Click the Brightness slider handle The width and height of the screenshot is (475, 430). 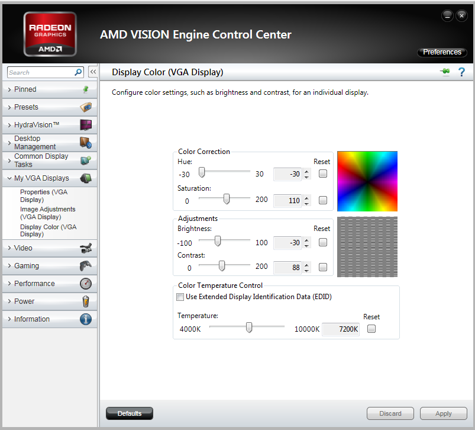(218, 241)
